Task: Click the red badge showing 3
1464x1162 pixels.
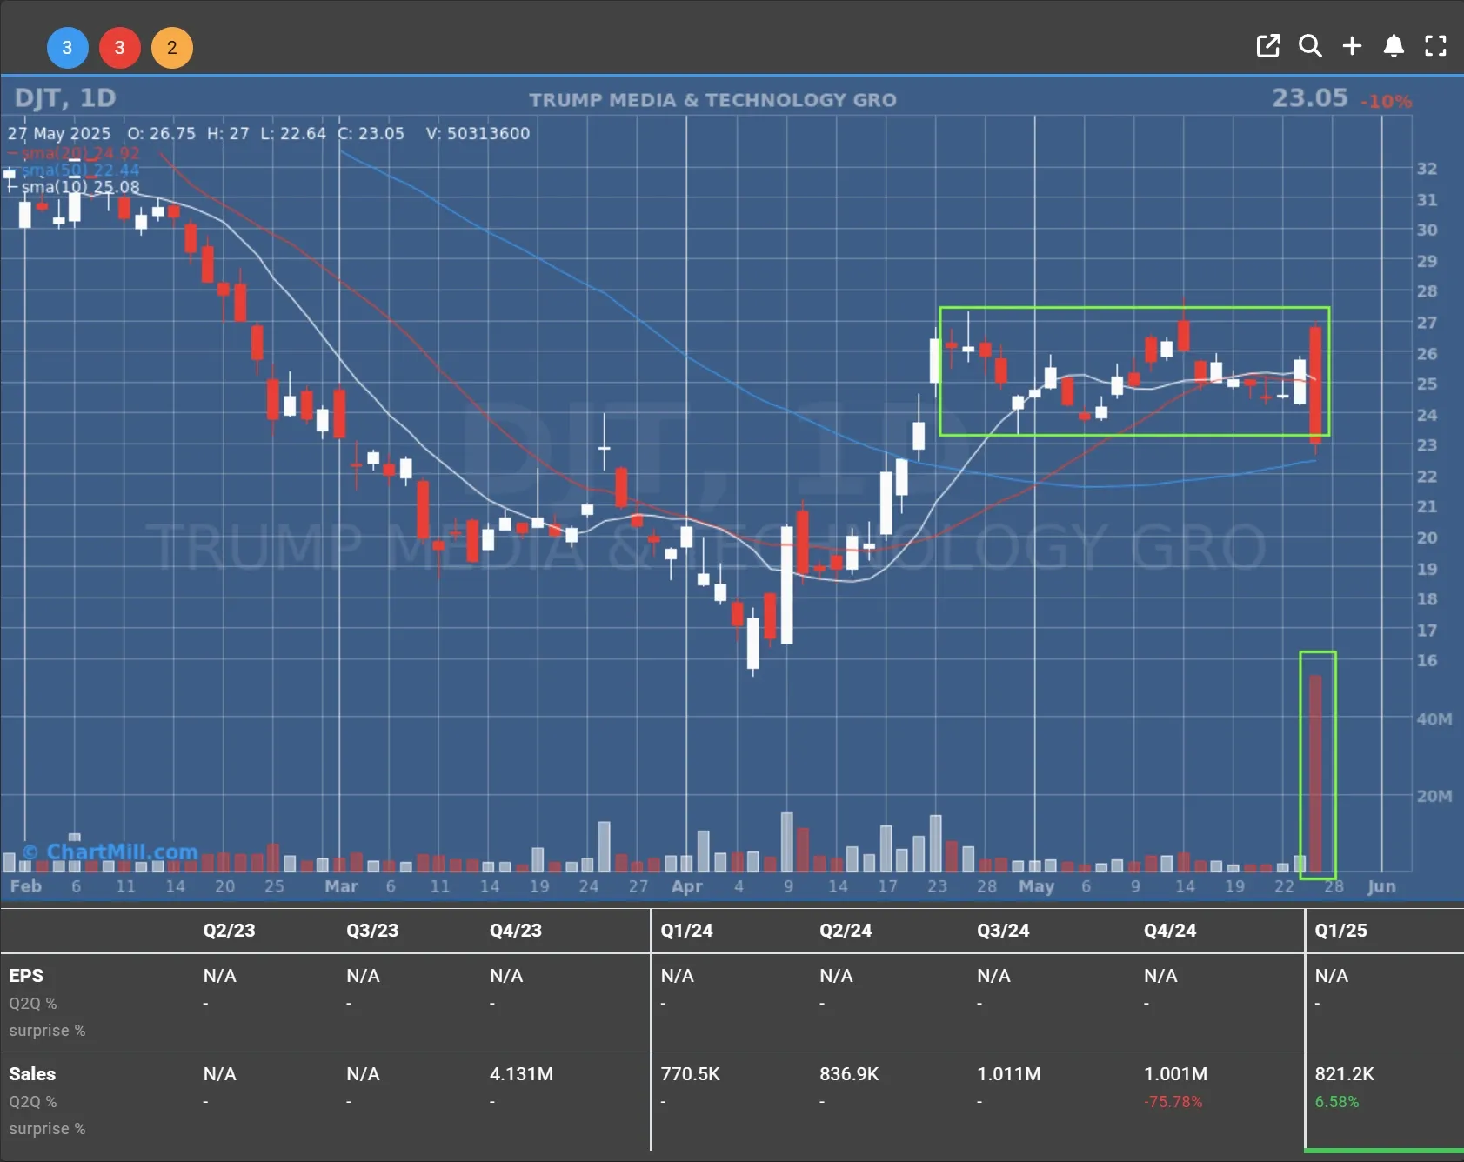Action: pyautogui.click(x=120, y=48)
